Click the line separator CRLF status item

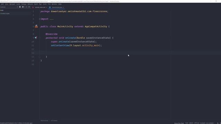[x=191, y=123]
